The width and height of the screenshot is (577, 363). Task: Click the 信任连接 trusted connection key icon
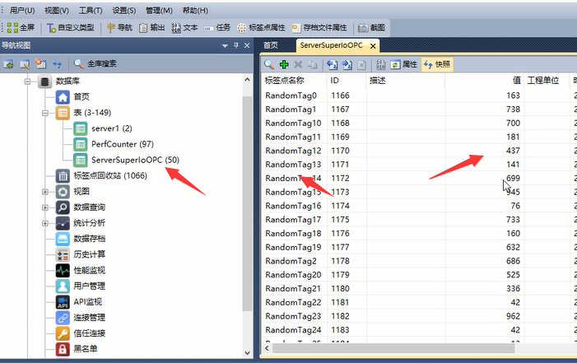point(63,333)
